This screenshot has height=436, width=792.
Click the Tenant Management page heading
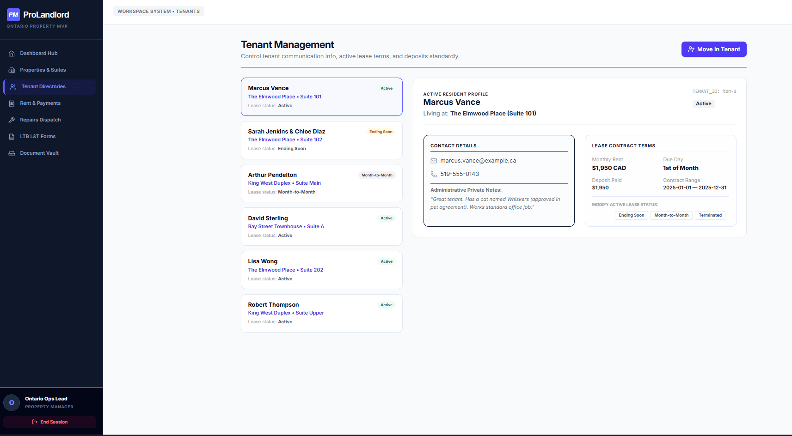(287, 45)
